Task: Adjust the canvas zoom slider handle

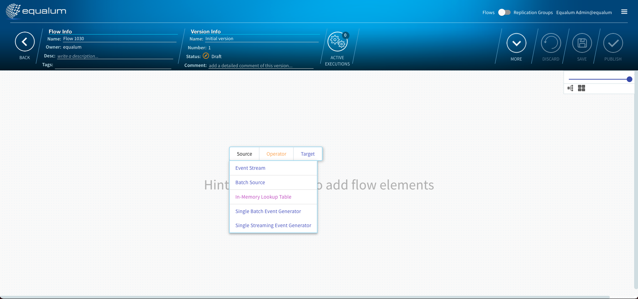Action: [629, 79]
